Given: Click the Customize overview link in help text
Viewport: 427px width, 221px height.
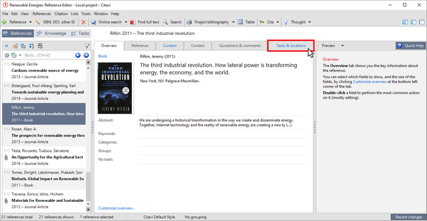Looking at the screenshot, I should (x=370, y=82).
